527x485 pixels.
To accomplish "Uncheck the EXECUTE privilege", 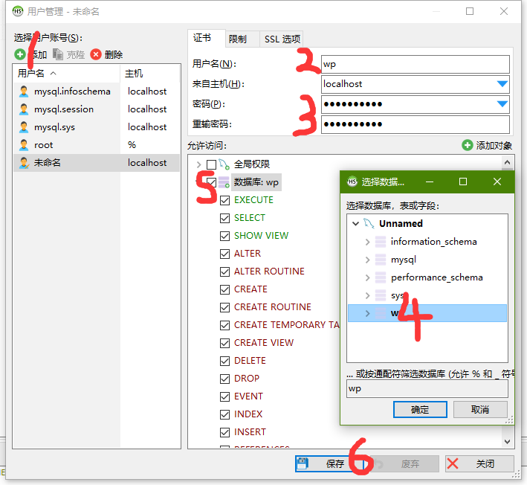I will (225, 200).
